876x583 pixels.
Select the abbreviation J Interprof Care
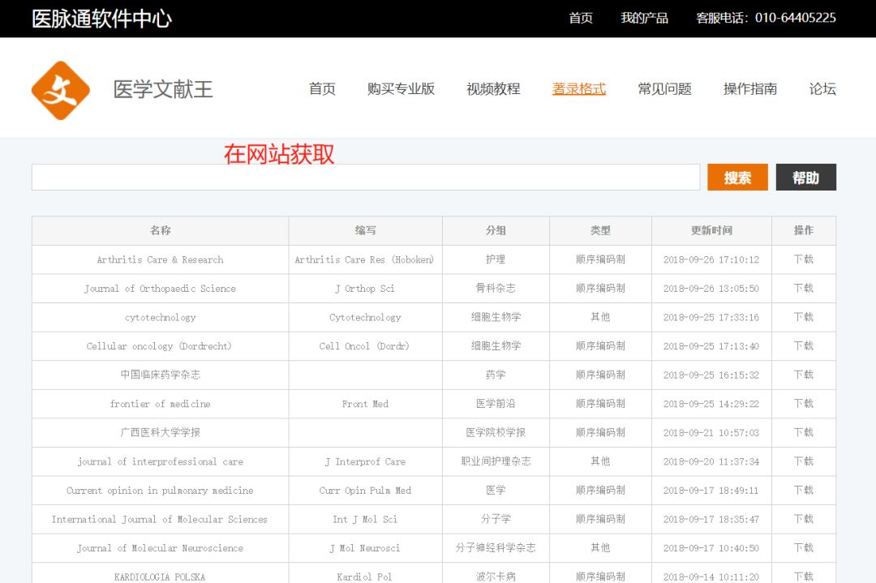click(365, 462)
